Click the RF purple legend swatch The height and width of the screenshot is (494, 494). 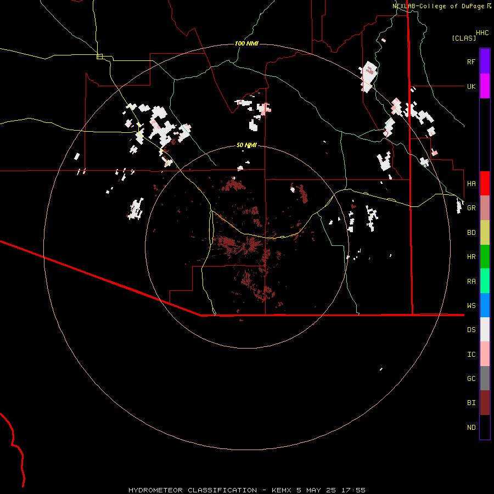pyautogui.click(x=485, y=61)
